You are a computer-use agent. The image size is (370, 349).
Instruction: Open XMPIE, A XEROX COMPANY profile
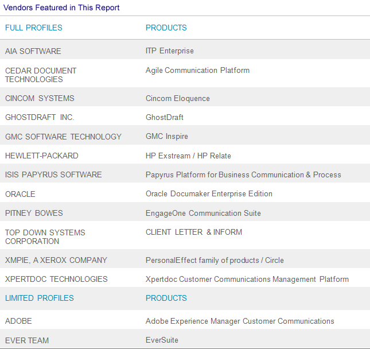tap(56, 260)
